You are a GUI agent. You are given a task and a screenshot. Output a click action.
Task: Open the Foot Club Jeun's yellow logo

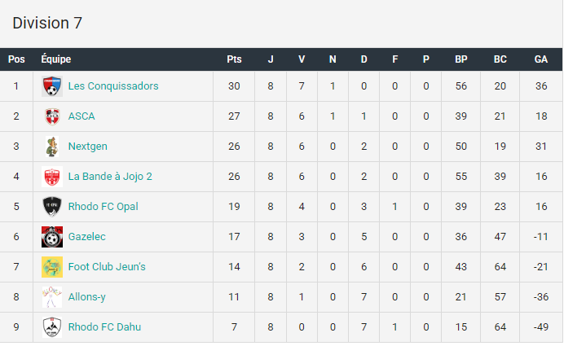52,267
